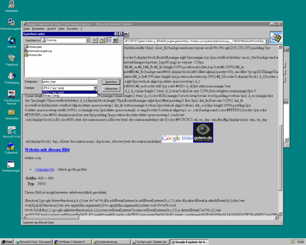Screen dimensions: 306x245
Task: Select the Posteingang desktop icon
Action: coord(12,78)
